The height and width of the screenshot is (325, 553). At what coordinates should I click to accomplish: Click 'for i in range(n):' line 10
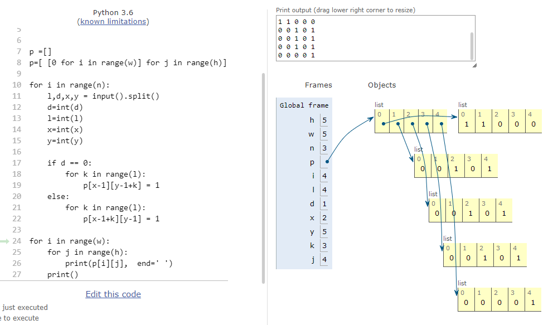coord(70,85)
